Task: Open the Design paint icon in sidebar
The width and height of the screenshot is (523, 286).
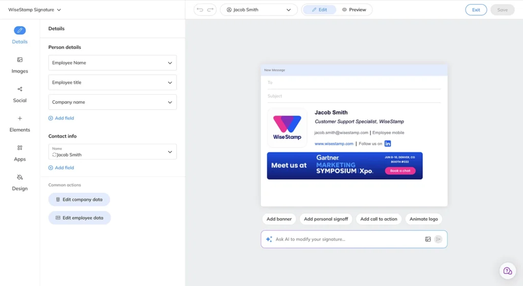Action: click(x=20, y=177)
